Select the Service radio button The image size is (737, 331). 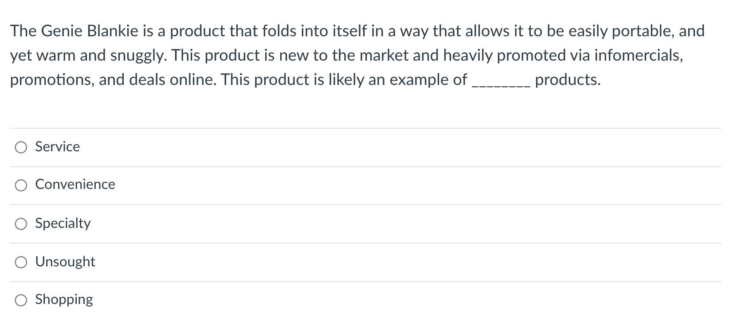coord(21,147)
